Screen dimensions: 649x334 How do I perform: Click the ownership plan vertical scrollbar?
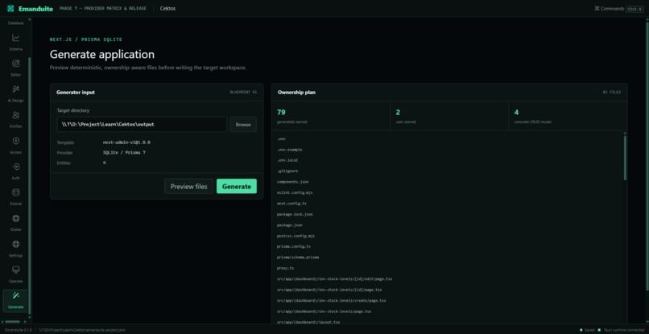pyautogui.click(x=625, y=157)
